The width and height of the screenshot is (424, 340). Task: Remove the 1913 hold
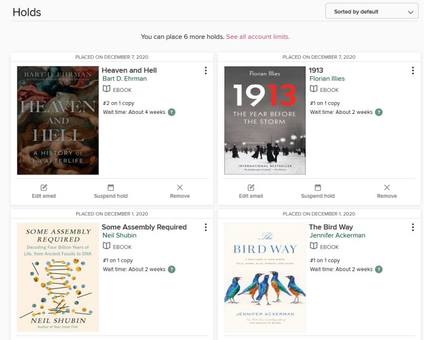387,191
